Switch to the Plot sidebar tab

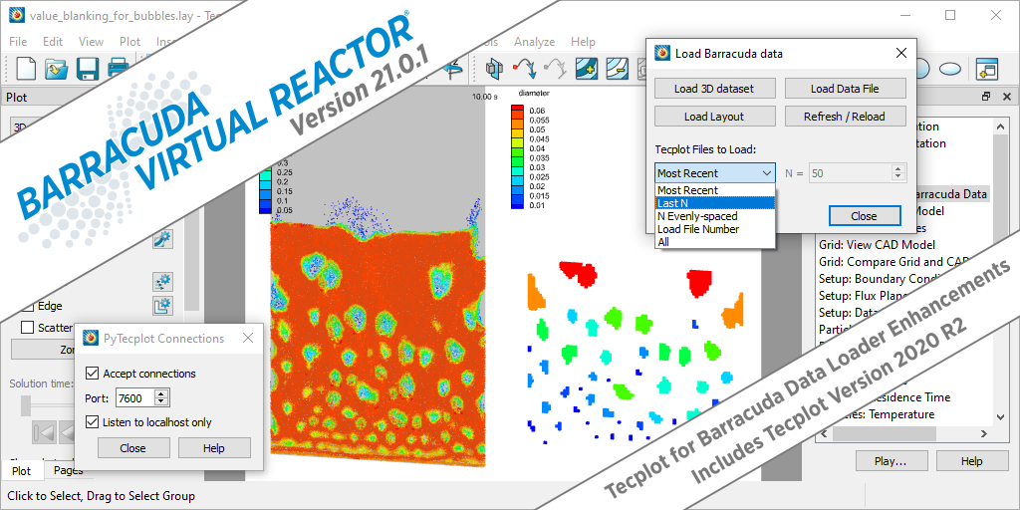click(22, 471)
